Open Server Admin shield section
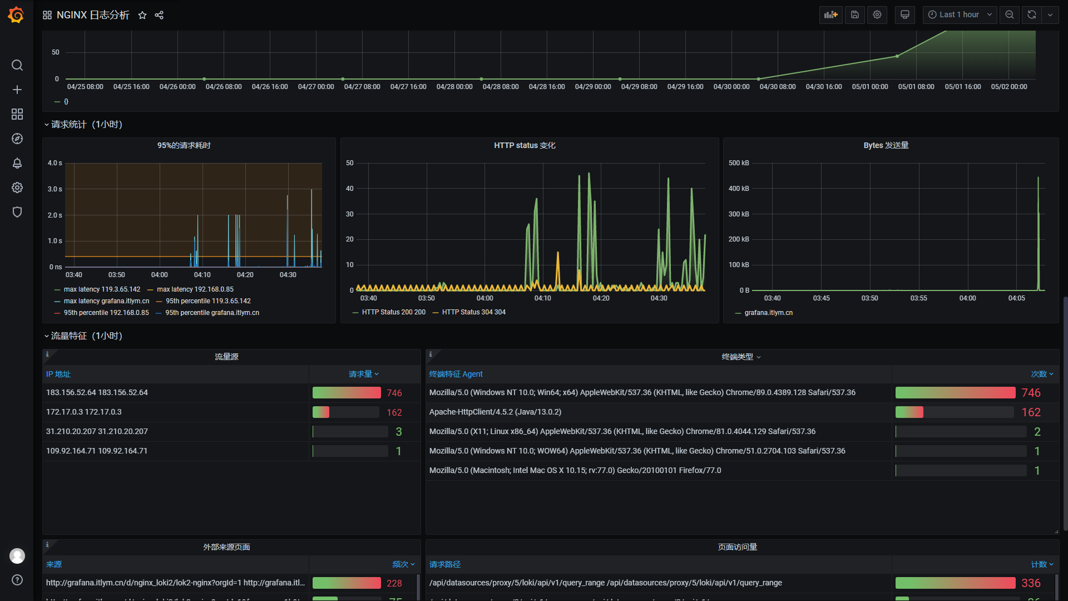Screen dimensions: 1068x601 click(x=17, y=212)
